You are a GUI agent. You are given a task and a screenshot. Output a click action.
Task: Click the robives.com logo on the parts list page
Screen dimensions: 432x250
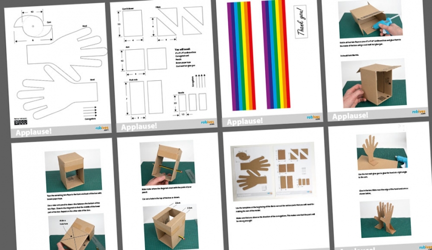(x=207, y=122)
